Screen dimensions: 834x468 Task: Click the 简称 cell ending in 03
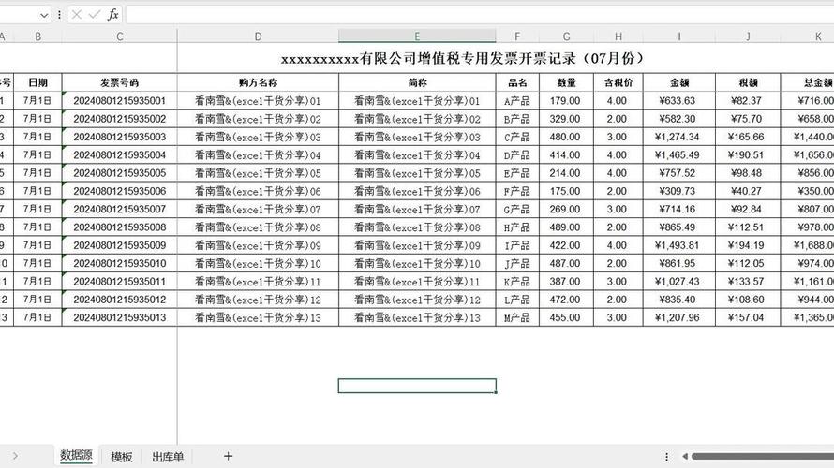417,137
